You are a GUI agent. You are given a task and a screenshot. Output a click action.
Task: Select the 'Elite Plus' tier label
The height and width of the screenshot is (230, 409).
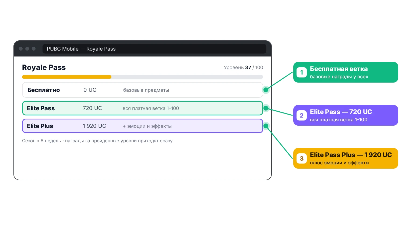click(40, 126)
